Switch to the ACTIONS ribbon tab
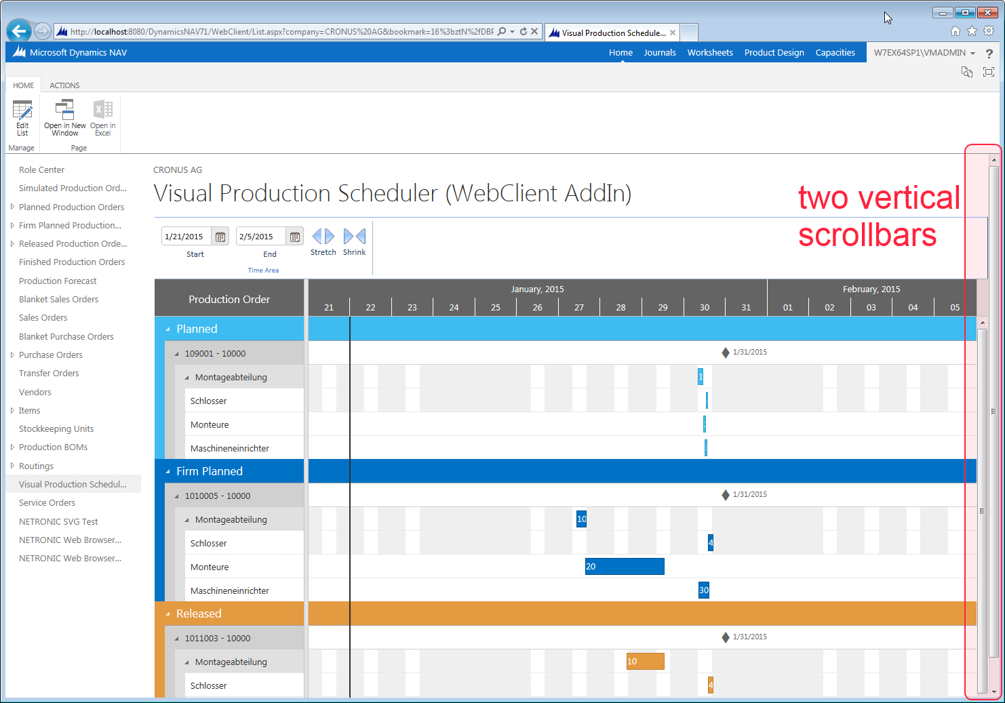This screenshot has height=703, width=1005. pyautogui.click(x=64, y=85)
